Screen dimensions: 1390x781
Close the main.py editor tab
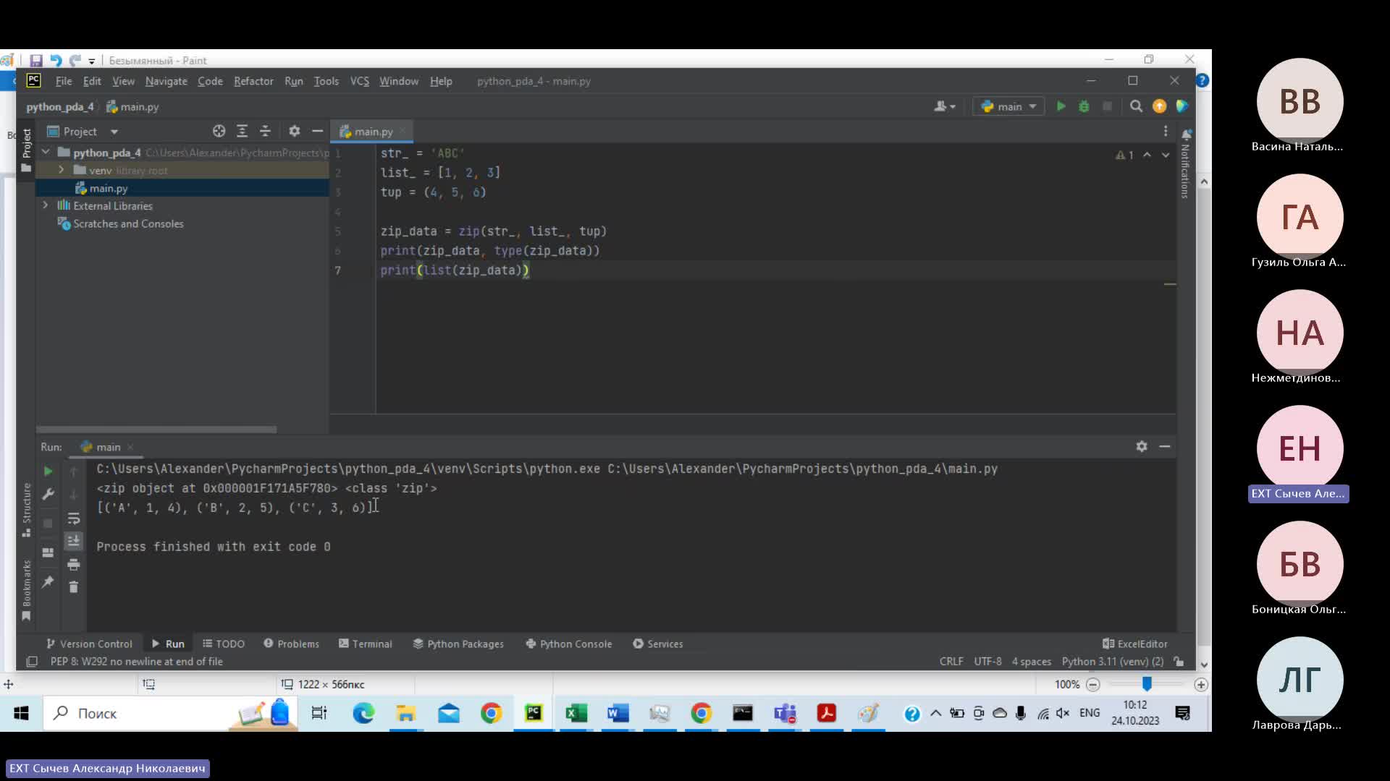click(x=402, y=132)
